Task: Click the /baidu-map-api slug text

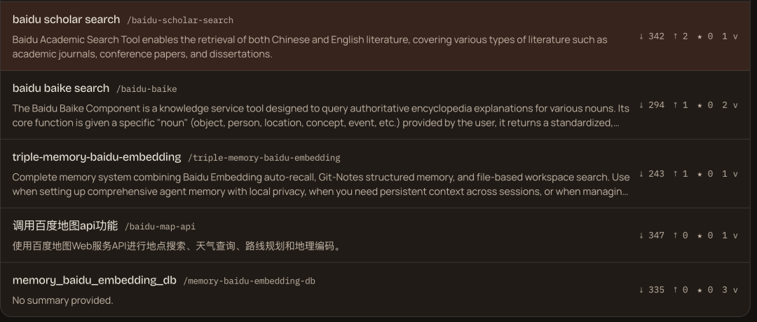Action: coord(160,227)
